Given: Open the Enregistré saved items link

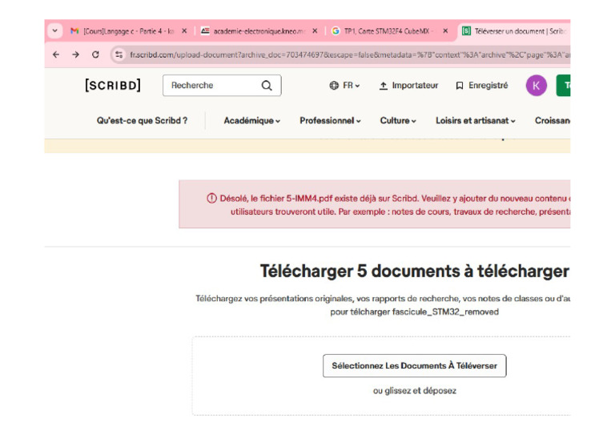Looking at the screenshot, I should [x=481, y=86].
